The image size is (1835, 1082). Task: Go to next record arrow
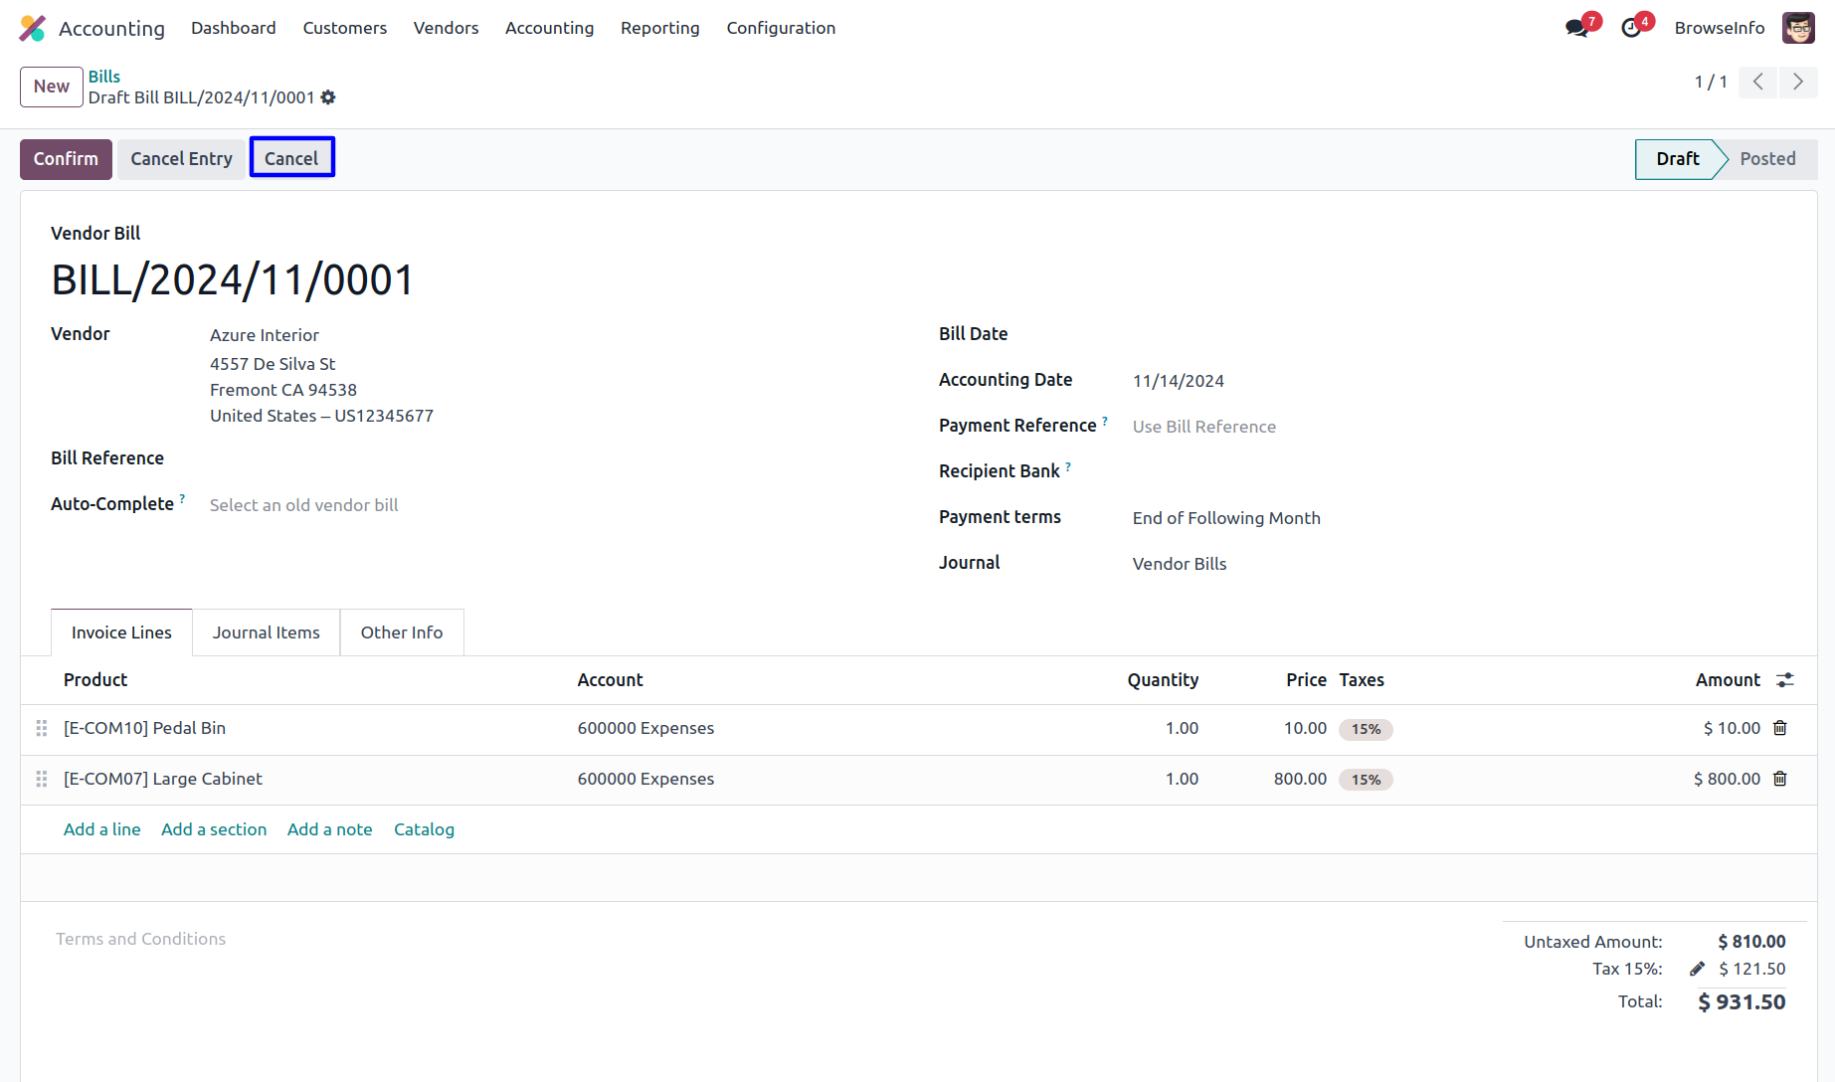pos(1797,82)
